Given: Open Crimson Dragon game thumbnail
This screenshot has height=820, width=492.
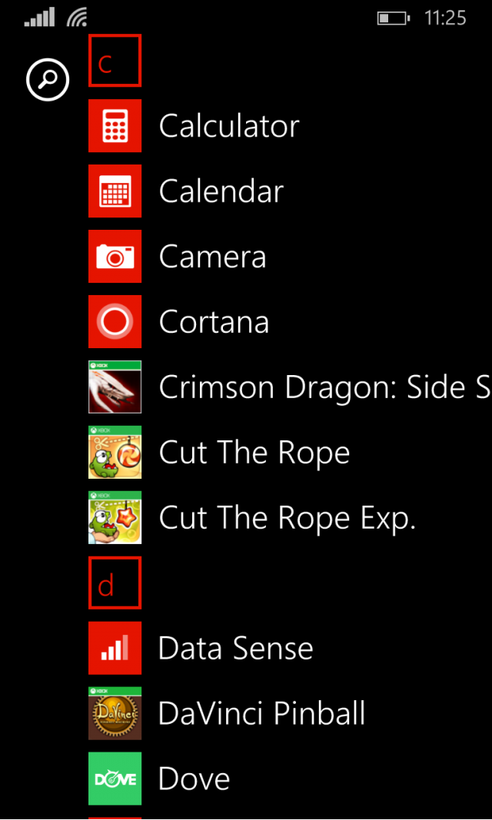Looking at the screenshot, I should coord(115,387).
